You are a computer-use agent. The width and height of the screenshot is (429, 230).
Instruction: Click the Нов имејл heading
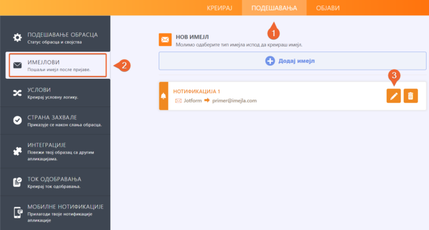192,37
